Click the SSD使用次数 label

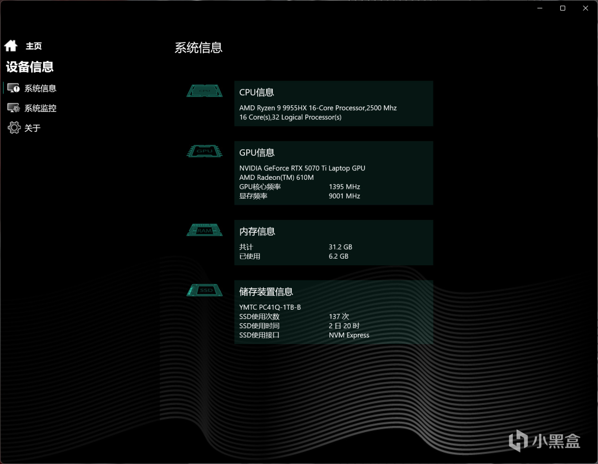(260, 317)
